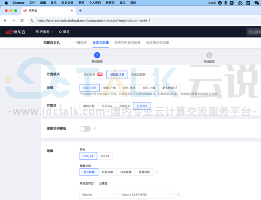
Task: Go forward in browser history
Action: (14, 21)
